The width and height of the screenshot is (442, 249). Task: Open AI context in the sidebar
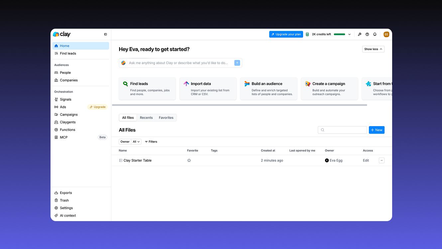click(x=81, y=216)
